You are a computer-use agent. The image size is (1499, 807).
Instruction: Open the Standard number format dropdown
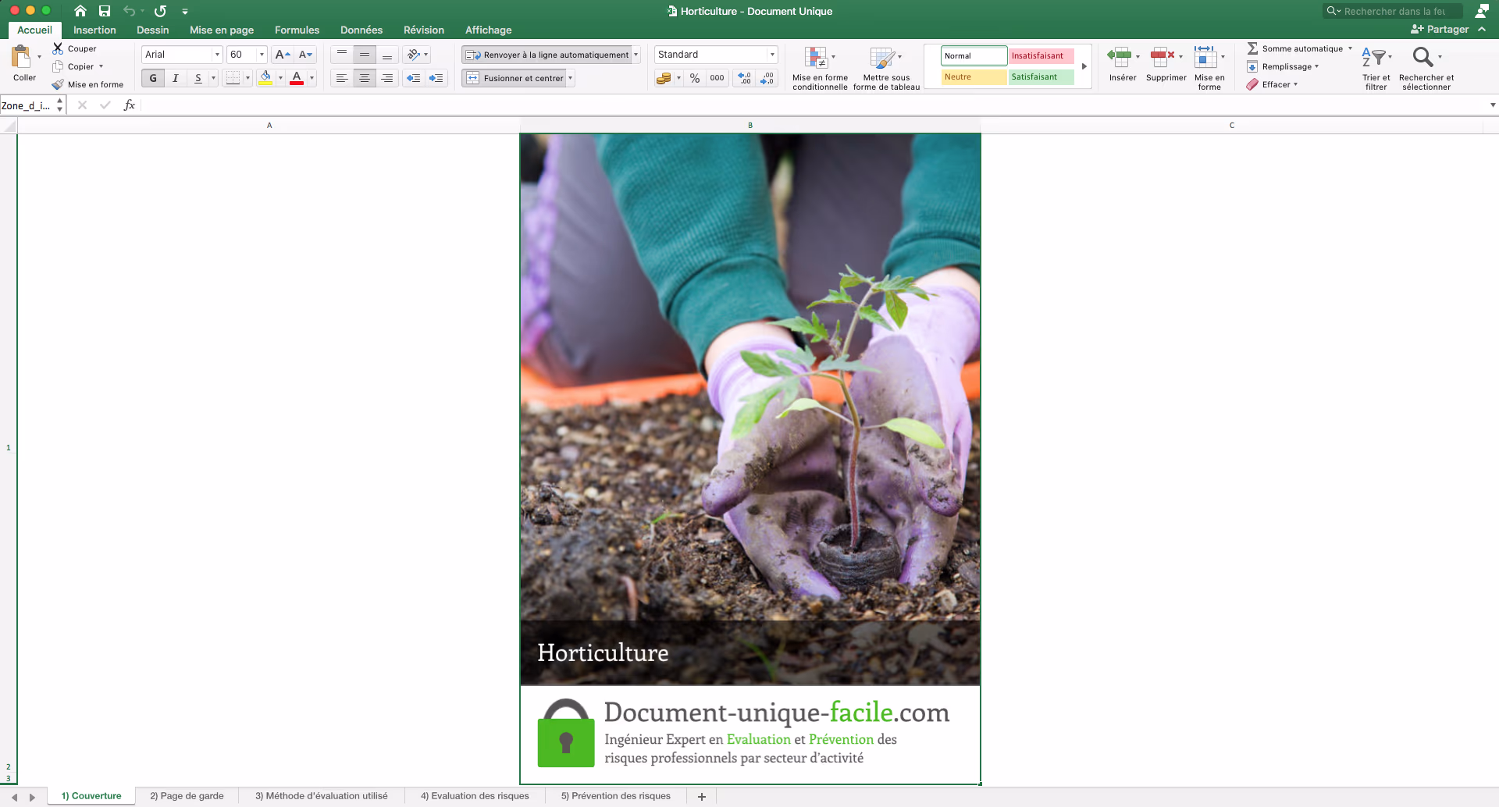coord(772,55)
